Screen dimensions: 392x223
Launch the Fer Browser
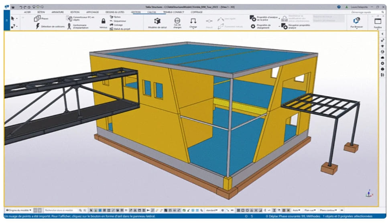357,22
